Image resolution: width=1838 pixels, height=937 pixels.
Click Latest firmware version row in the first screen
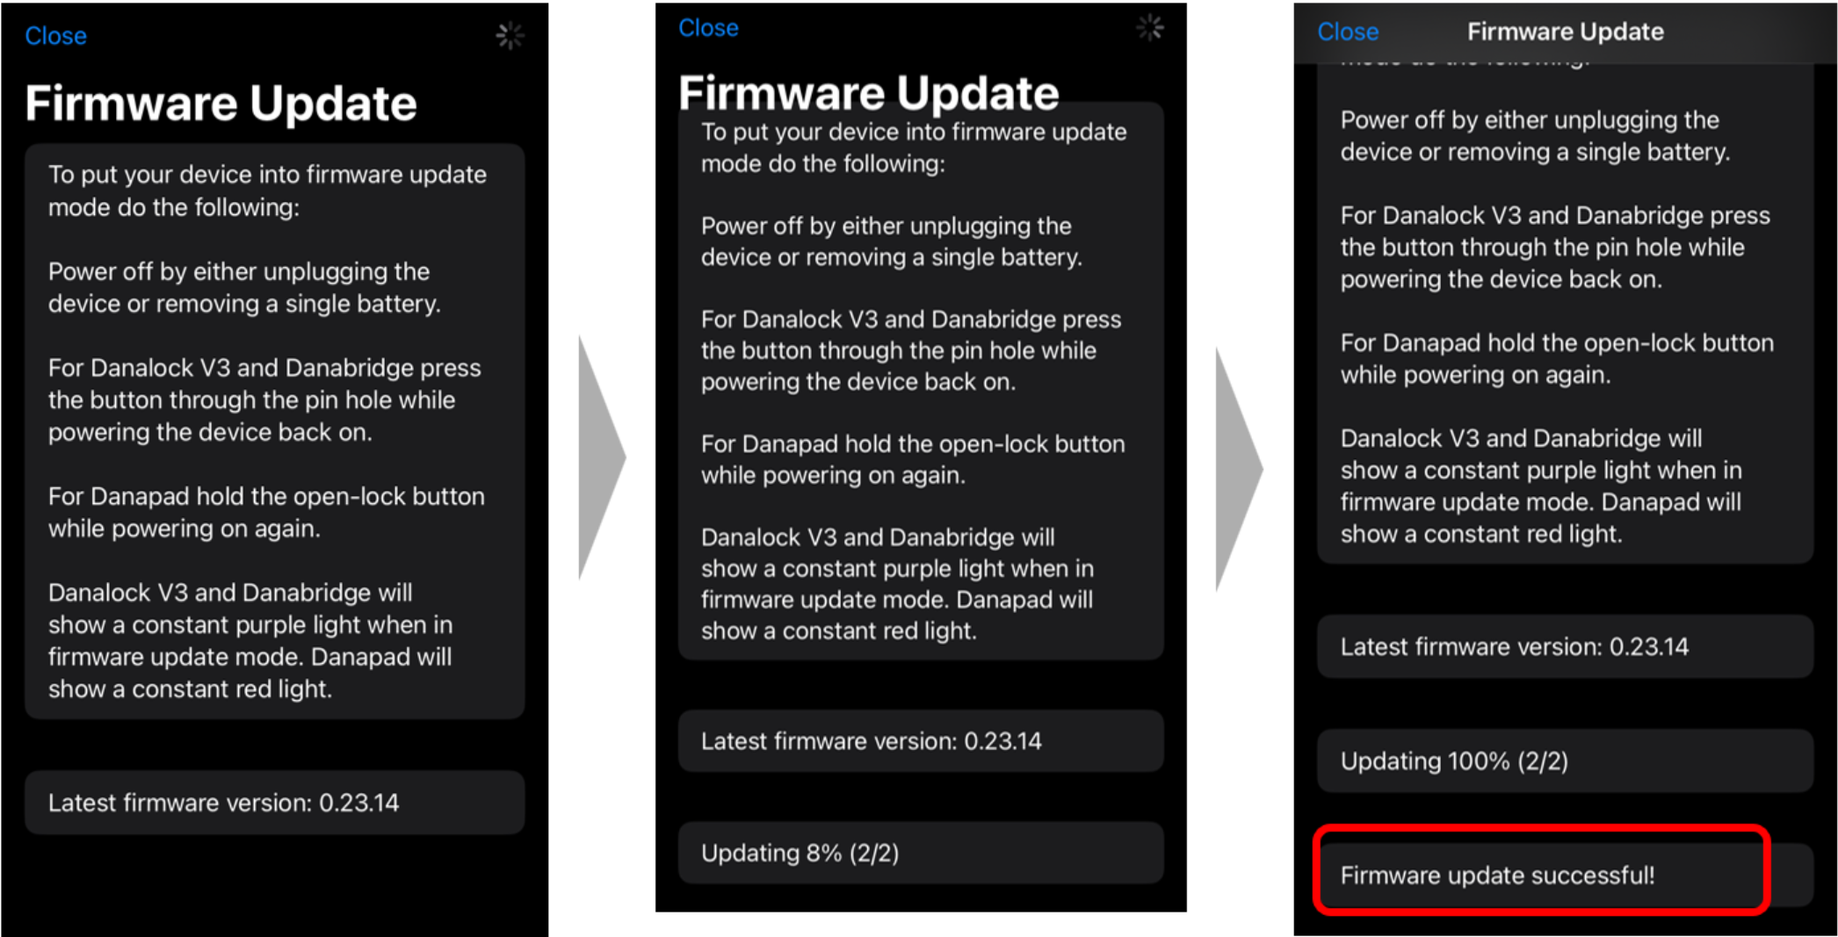[274, 803]
